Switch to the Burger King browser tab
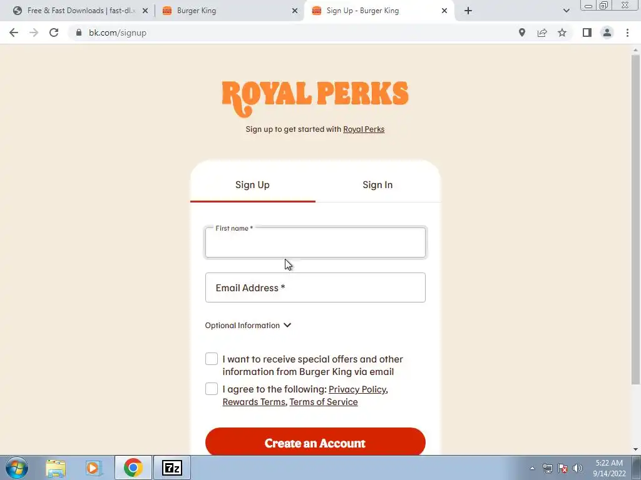Viewport: 641px width, 480px height. 229,11
